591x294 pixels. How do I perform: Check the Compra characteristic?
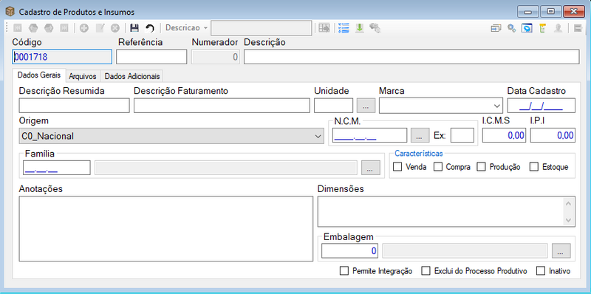coord(437,167)
